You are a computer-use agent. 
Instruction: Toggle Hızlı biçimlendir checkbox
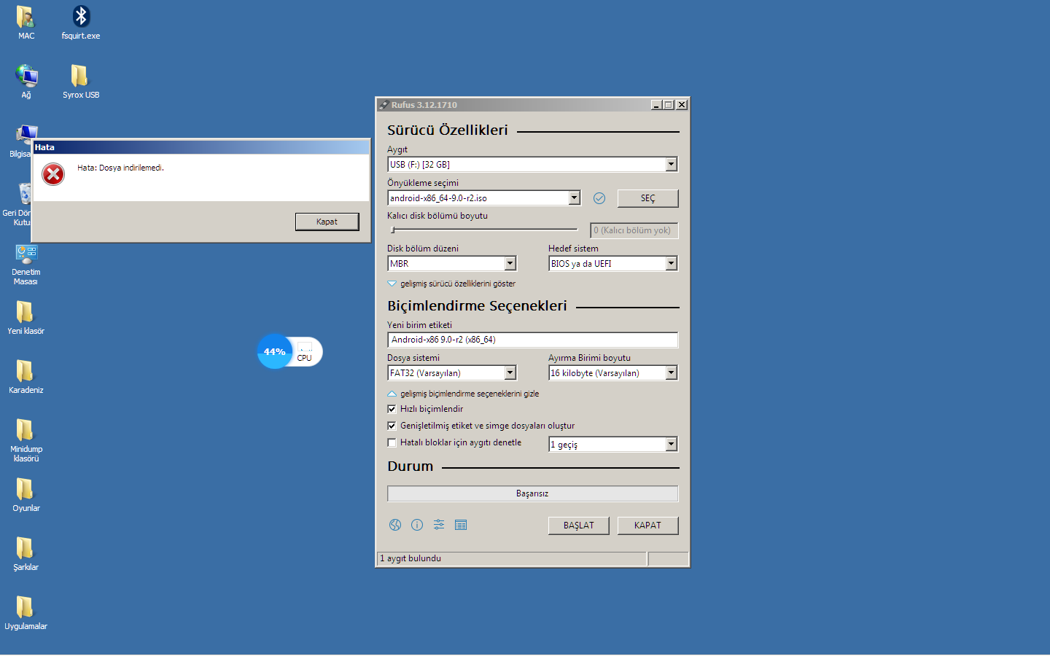pyautogui.click(x=392, y=409)
